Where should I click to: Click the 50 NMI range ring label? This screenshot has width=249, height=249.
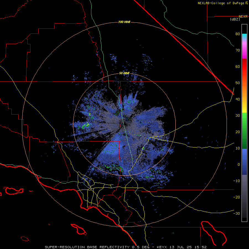point(124,73)
